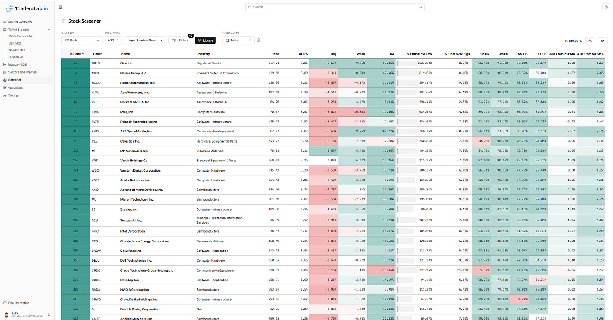
Task: Select Arista Networks, Inc. name
Action: [x=135, y=180]
